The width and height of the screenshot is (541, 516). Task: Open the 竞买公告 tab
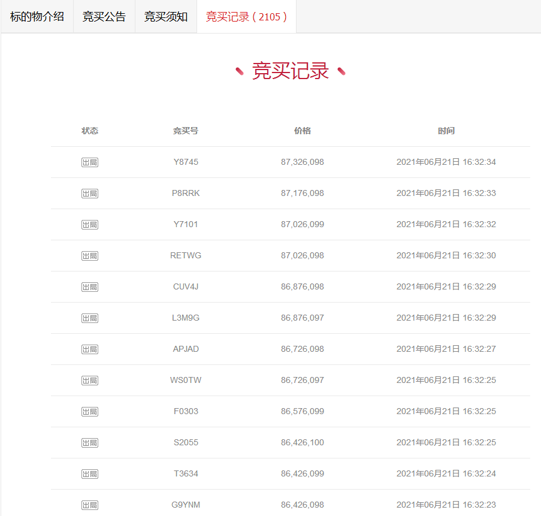pyautogui.click(x=104, y=16)
